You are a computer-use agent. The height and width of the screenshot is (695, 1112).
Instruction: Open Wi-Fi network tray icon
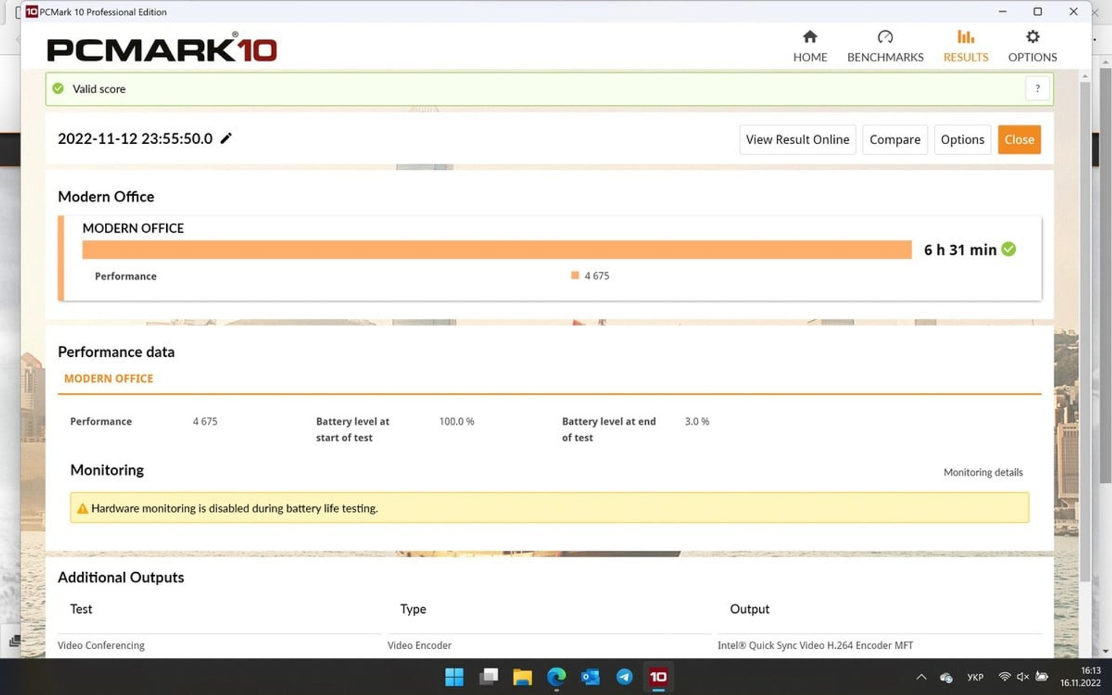click(x=1004, y=676)
